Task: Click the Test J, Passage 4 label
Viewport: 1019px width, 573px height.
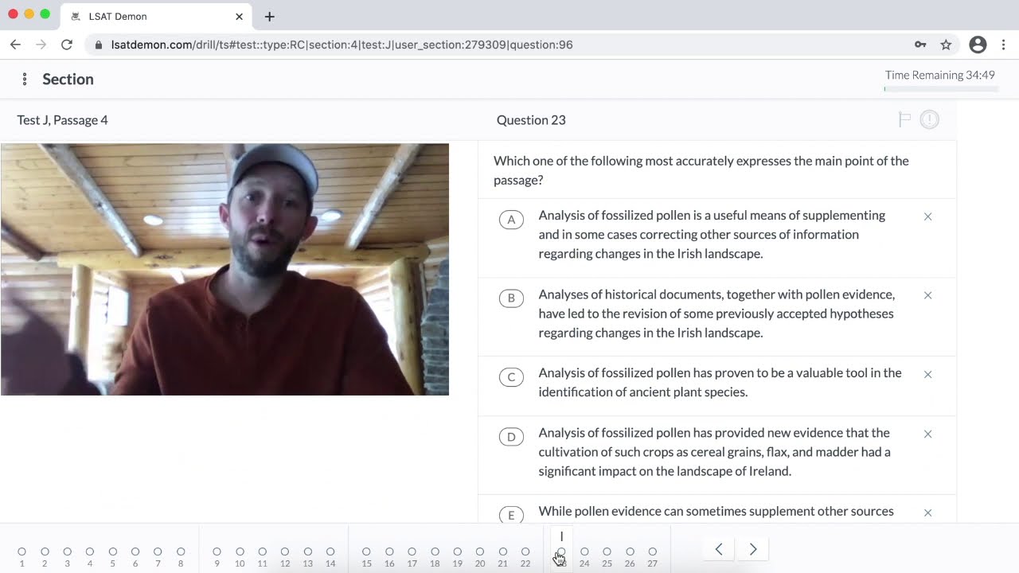Action: (62, 120)
